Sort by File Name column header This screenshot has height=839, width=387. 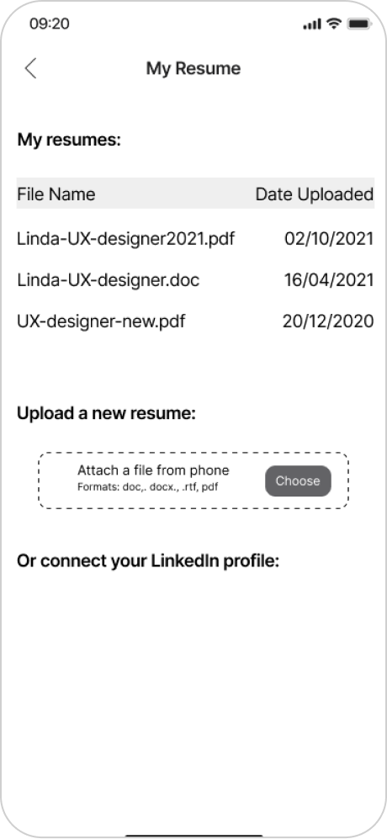pyautogui.click(x=56, y=194)
